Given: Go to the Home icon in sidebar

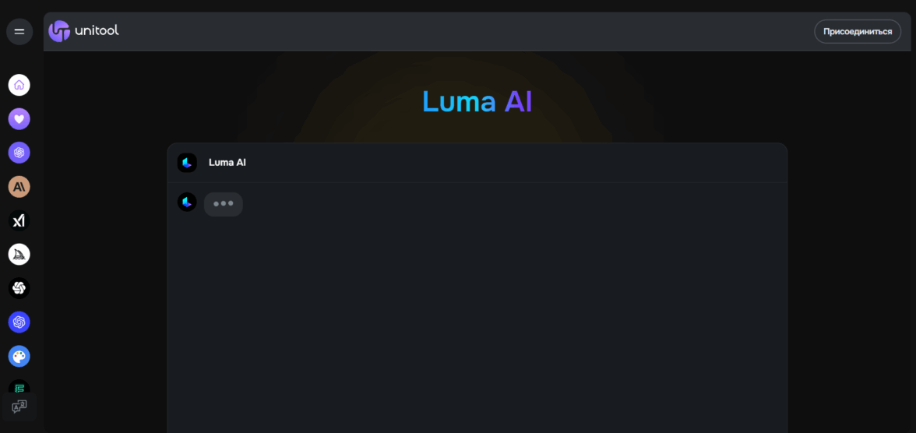Looking at the screenshot, I should click(x=19, y=85).
